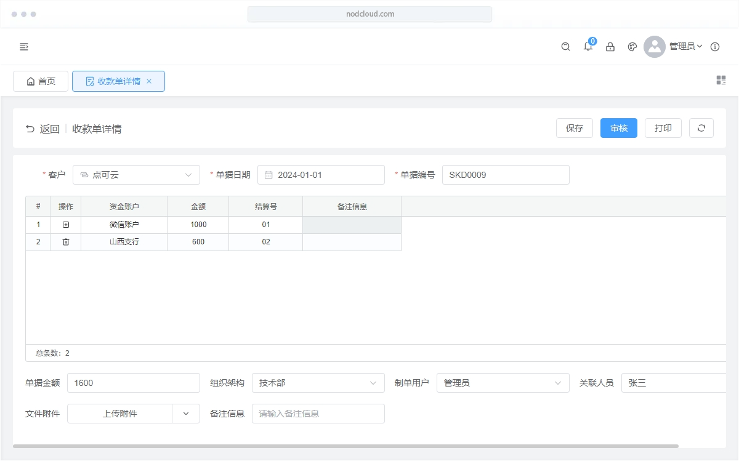The width and height of the screenshot is (739, 461).
Task: Click the 备注信息 input field
Action: 318,414
